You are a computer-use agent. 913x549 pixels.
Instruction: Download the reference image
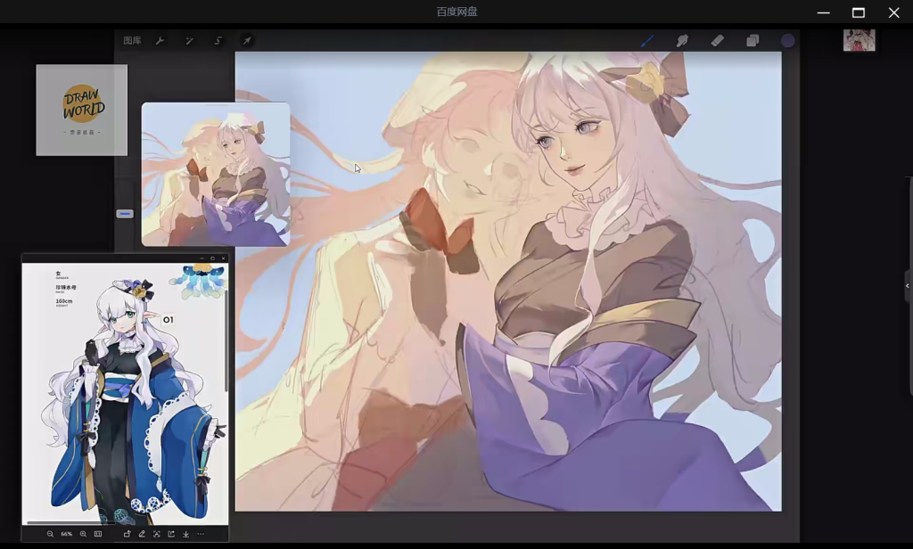point(185,534)
